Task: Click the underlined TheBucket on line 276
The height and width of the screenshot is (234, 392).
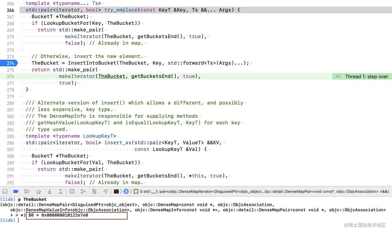Action: (x=111, y=76)
